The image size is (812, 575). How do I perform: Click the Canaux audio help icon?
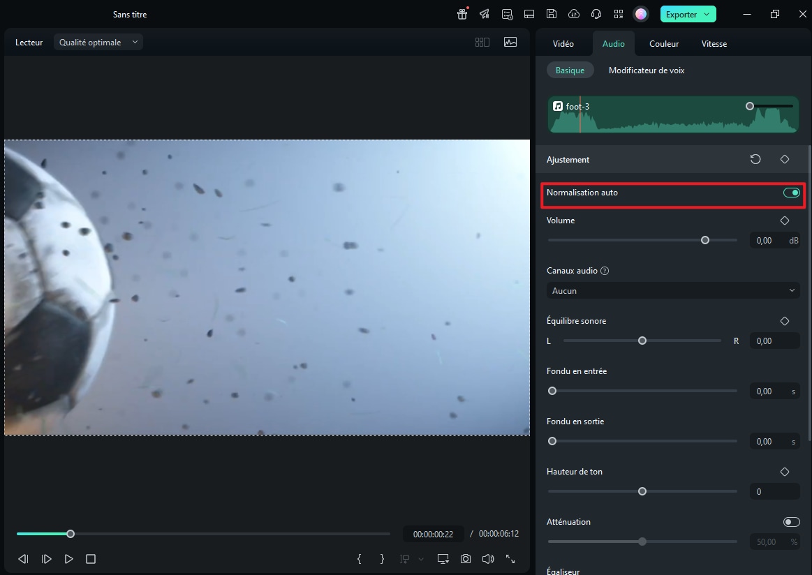(605, 271)
